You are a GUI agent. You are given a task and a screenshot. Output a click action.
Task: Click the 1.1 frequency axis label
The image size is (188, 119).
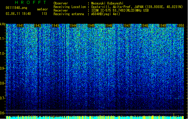tap(2, 39)
